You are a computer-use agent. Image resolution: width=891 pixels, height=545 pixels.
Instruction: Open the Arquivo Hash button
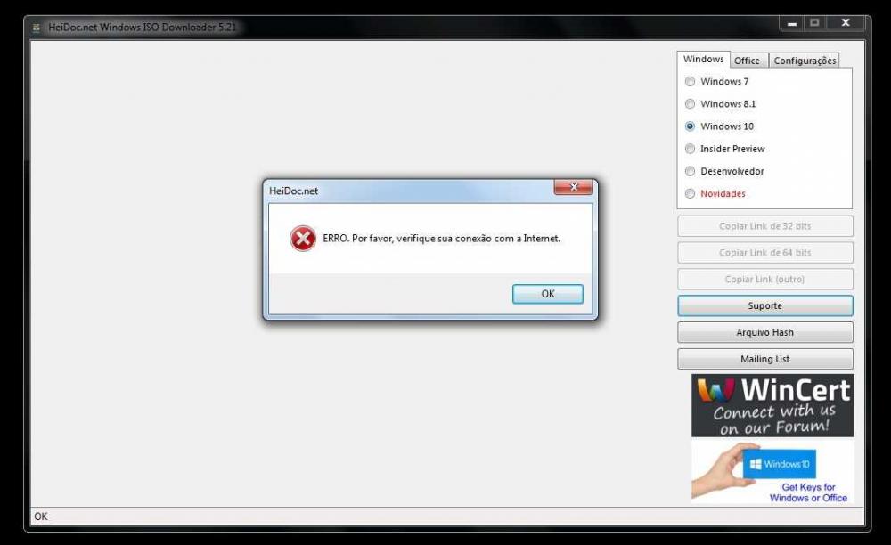[x=764, y=332]
